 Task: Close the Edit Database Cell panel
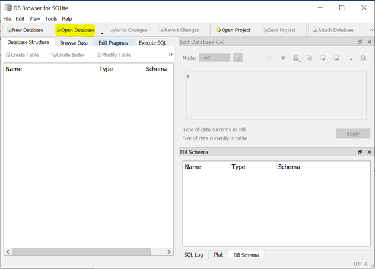[369, 42]
